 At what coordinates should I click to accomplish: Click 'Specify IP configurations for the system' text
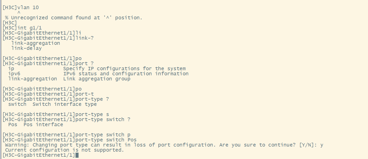(x=124, y=69)
